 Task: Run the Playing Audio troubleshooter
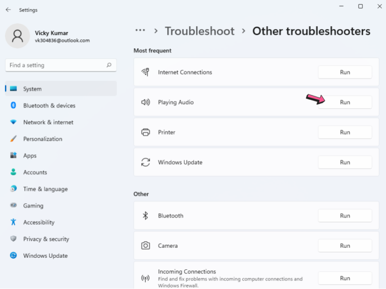[x=345, y=102]
